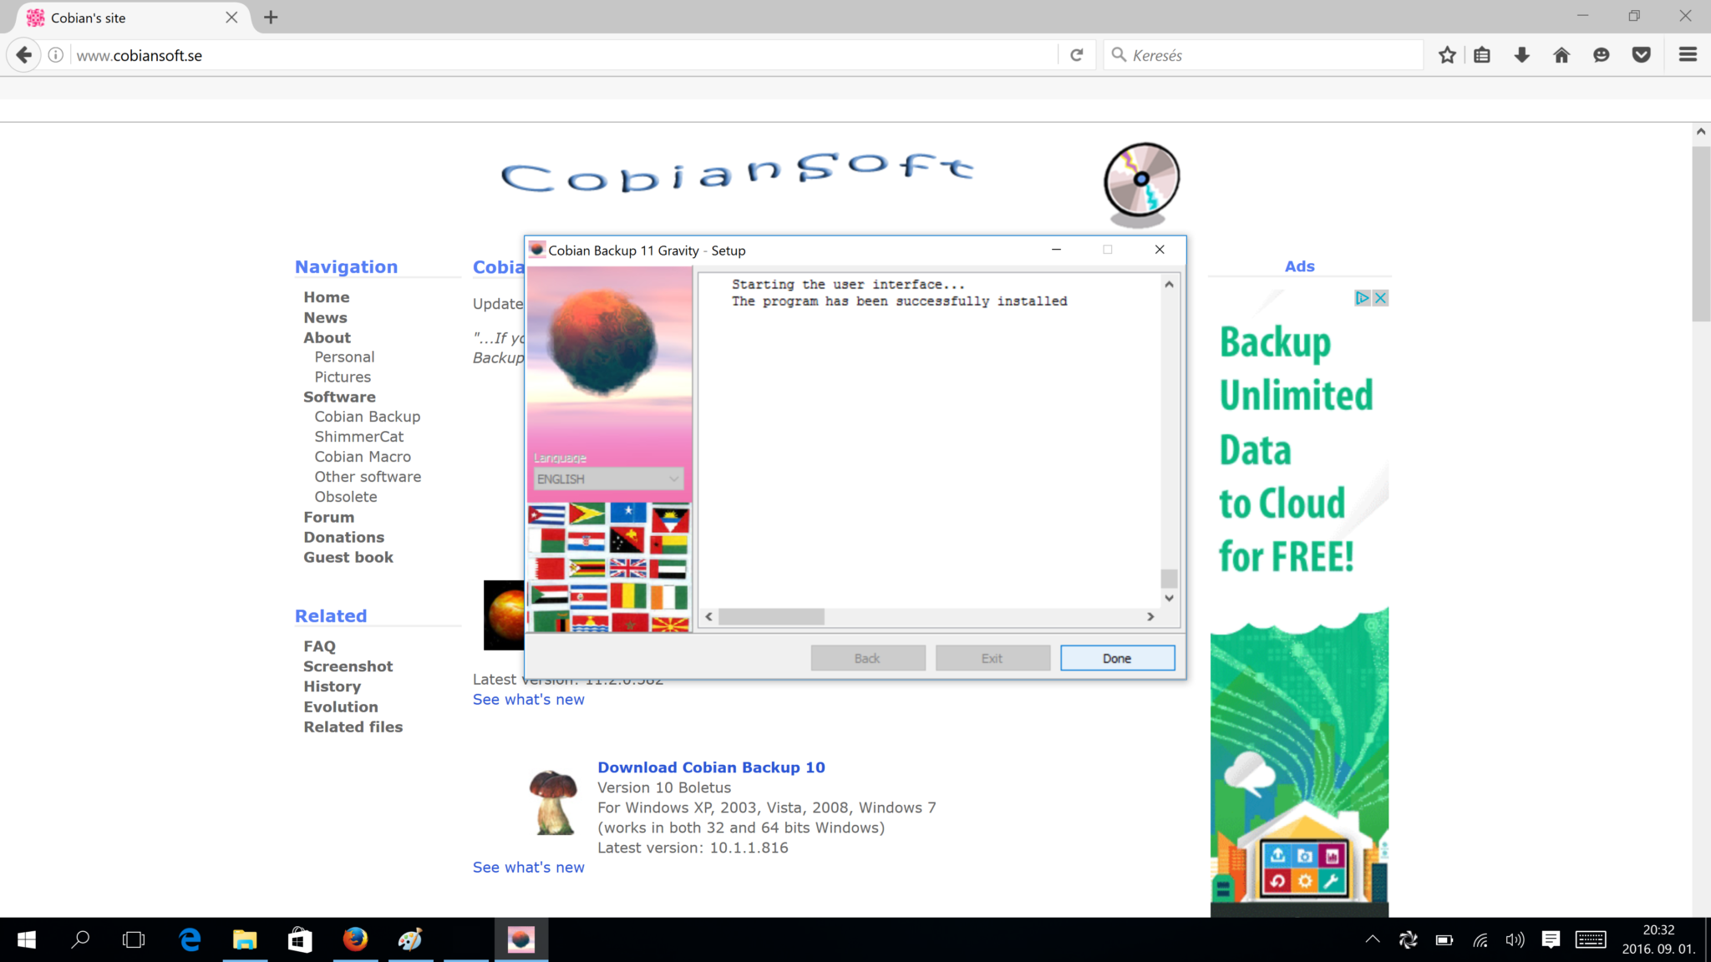This screenshot has height=962, width=1711.
Task: Click the Done button in the setup dialog
Action: point(1117,658)
